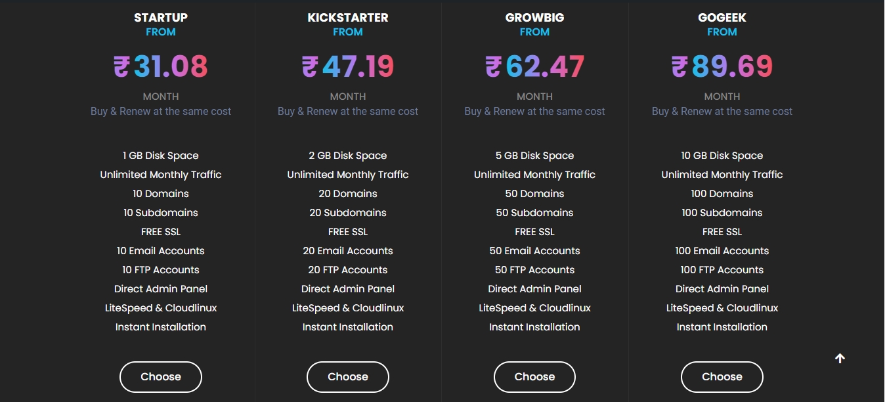This screenshot has width=885, height=402.
Task: Click the STARTUP plan title
Action: tap(161, 18)
